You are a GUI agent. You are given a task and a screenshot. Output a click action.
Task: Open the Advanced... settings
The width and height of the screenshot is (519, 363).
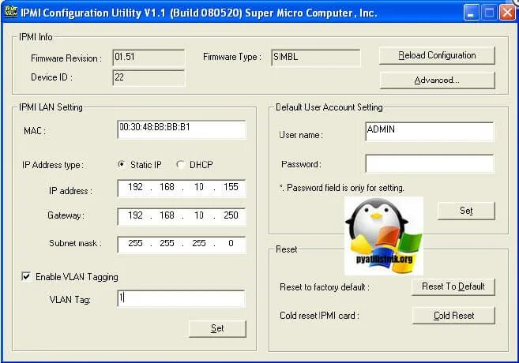click(438, 80)
